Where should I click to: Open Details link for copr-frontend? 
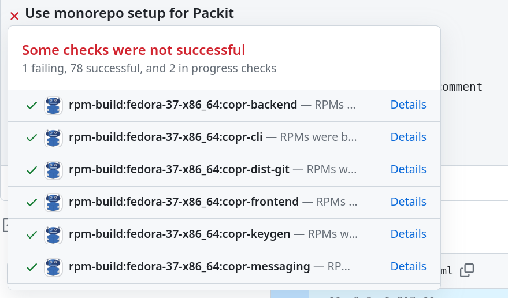(408, 202)
